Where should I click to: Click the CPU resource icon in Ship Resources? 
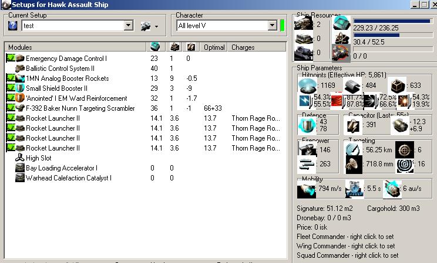point(342,23)
